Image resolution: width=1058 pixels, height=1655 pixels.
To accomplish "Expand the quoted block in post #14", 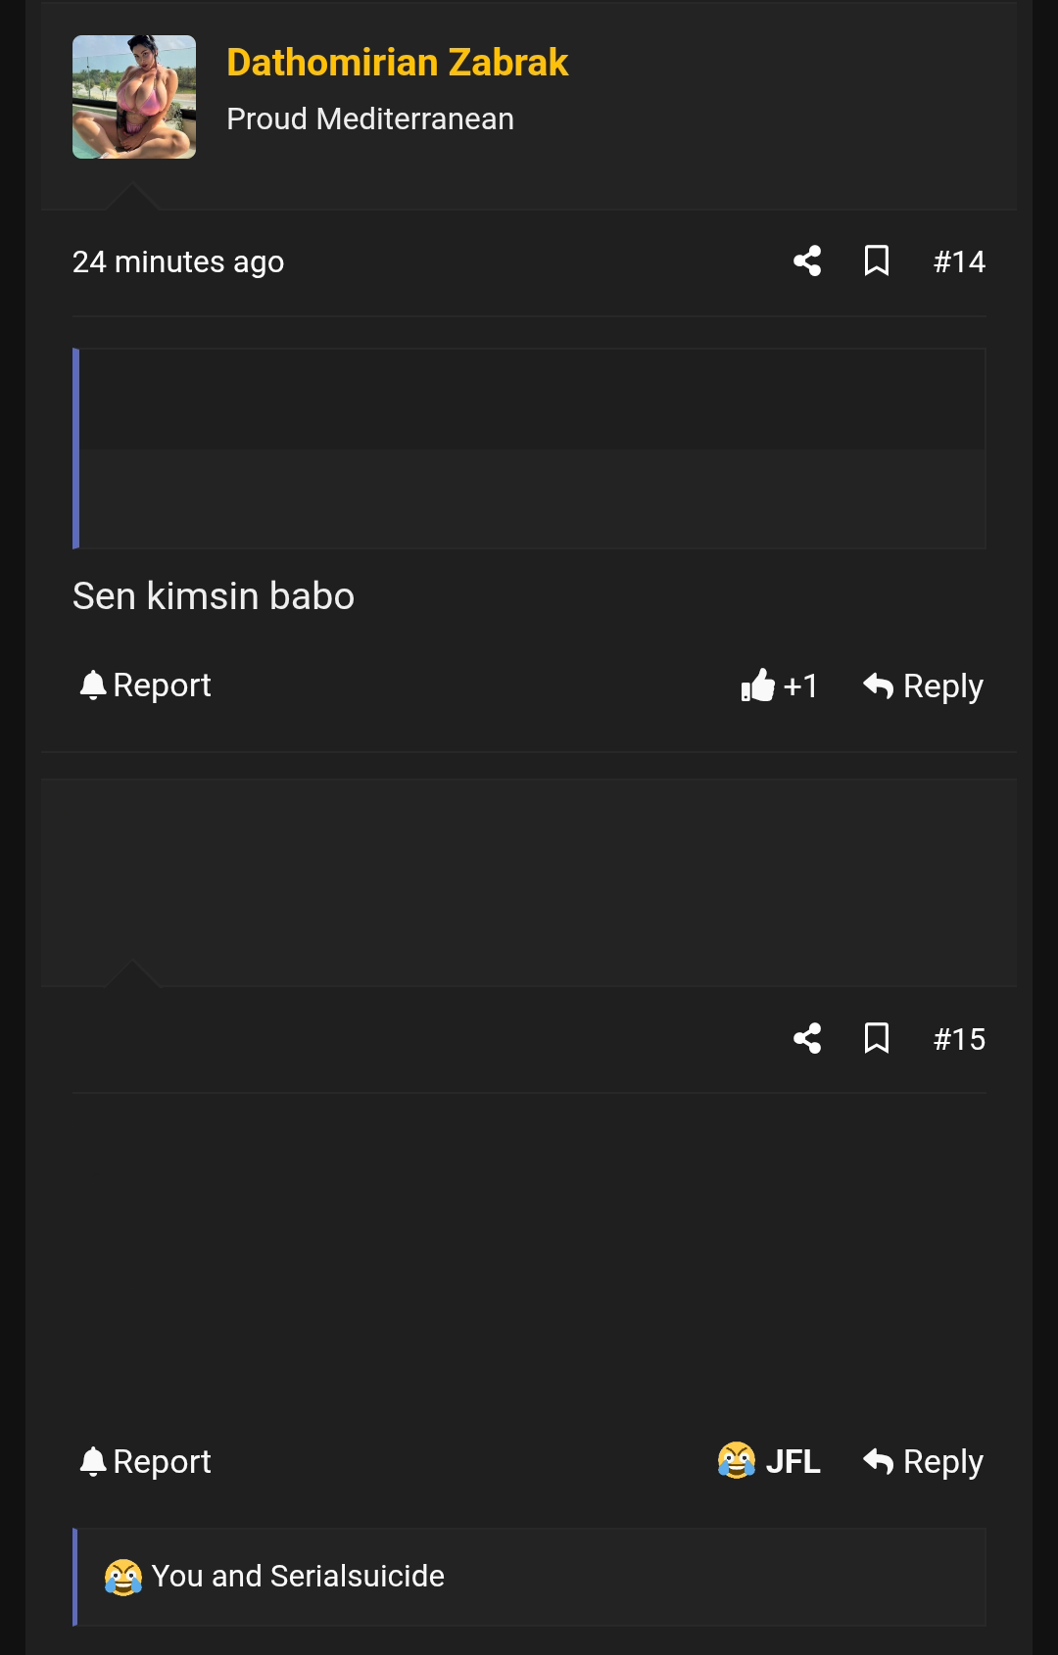I will click(530, 449).
